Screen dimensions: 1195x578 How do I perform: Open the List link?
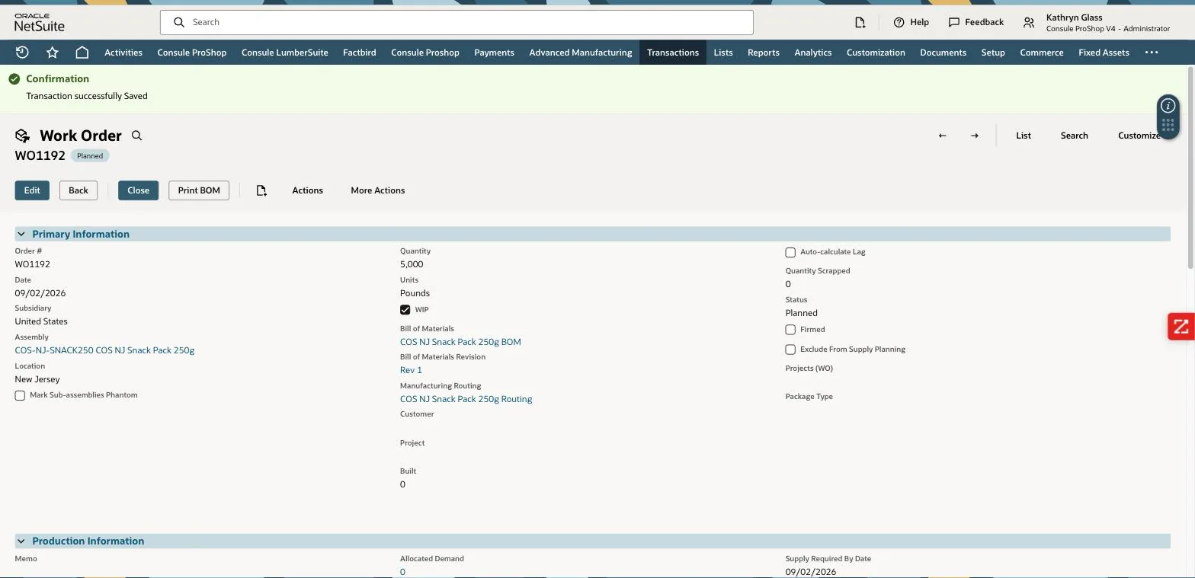(1024, 136)
